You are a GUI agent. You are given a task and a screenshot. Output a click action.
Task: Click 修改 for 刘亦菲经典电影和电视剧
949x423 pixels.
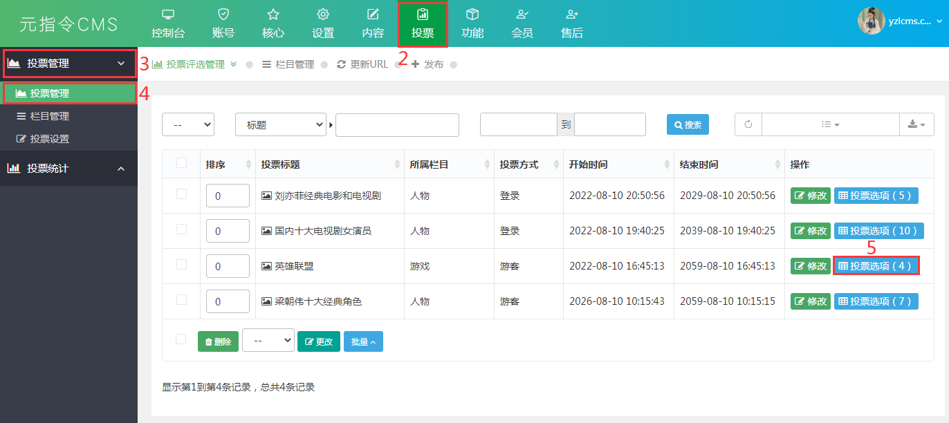(811, 196)
